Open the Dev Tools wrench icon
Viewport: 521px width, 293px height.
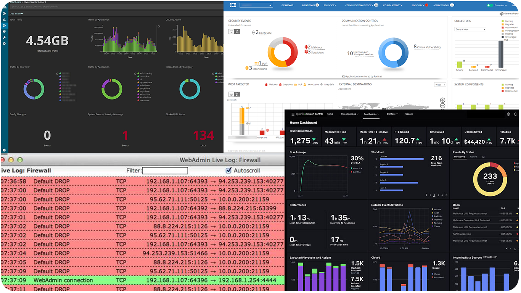(x=4, y=37)
